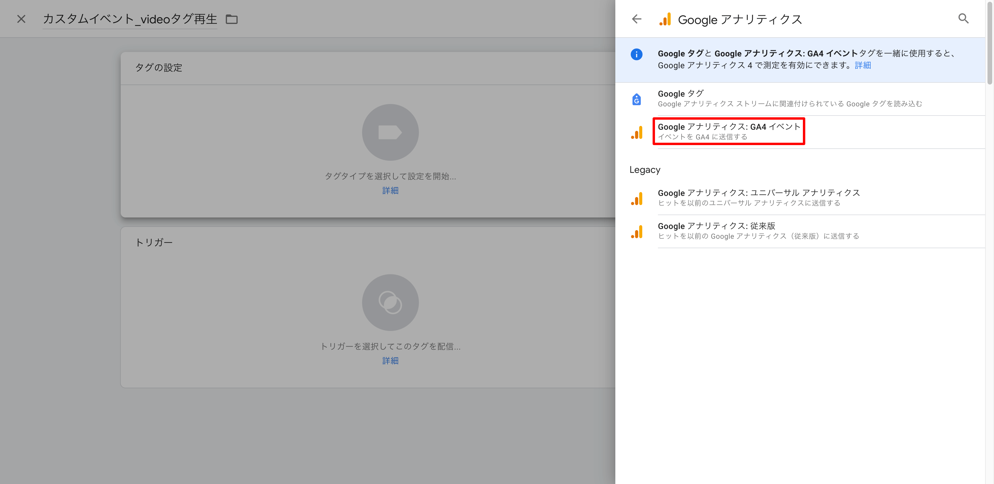Open 詳細 link under タグの設定
Viewport: 994px width, 484px height.
tap(390, 190)
